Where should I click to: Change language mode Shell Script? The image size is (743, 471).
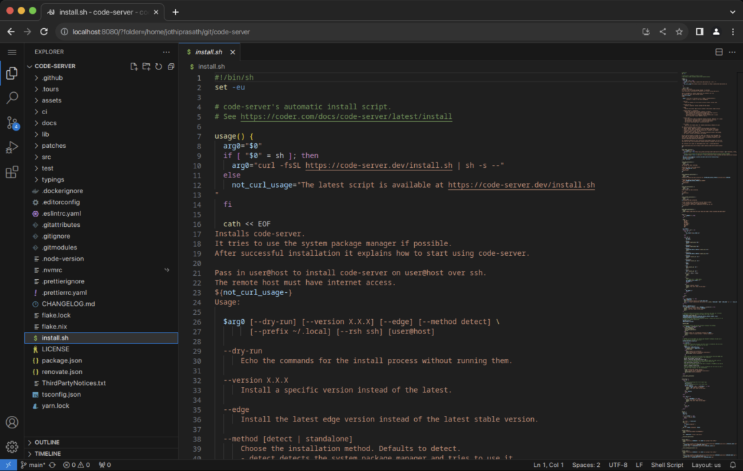[667, 465]
